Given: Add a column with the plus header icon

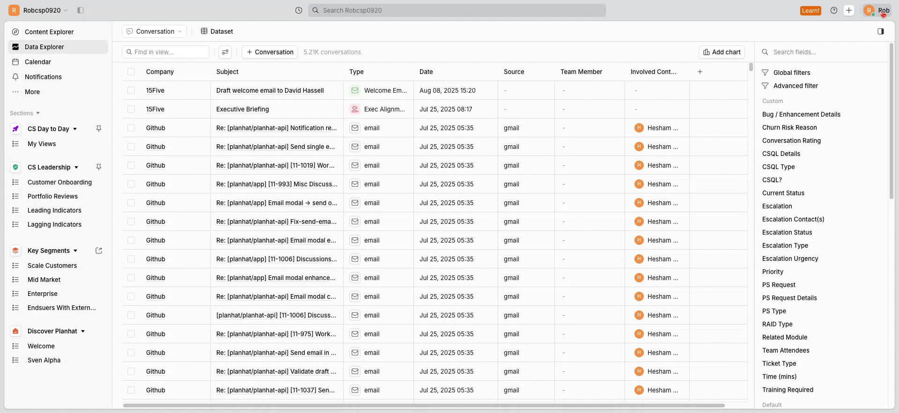Looking at the screenshot, I should pyautogui.click(x=700, y=72).
